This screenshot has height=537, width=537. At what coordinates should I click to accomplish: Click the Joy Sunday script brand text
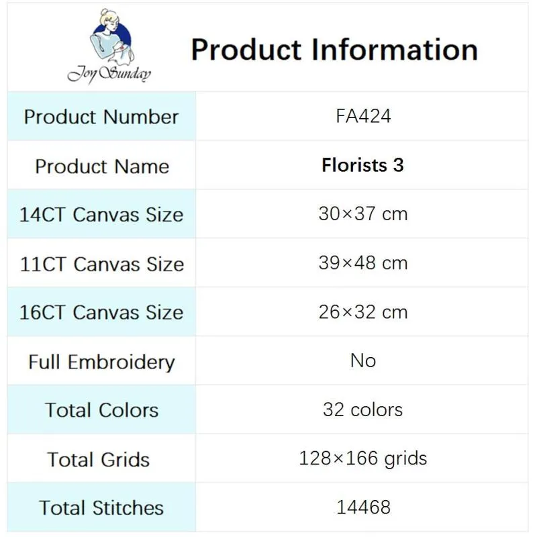[109, 74]
